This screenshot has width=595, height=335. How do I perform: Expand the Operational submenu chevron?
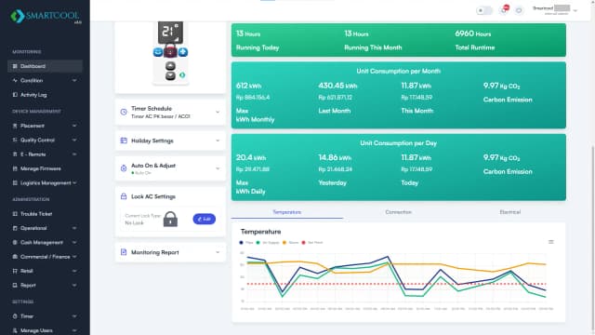pos(74,228)
